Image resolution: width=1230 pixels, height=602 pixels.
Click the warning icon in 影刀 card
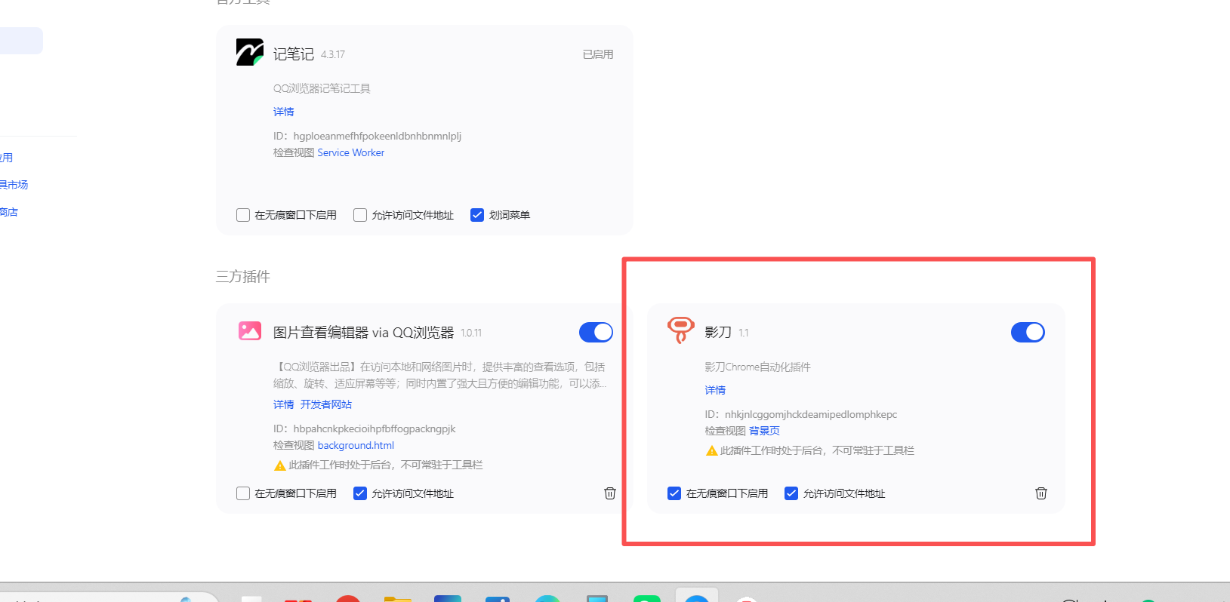point(711,451)
